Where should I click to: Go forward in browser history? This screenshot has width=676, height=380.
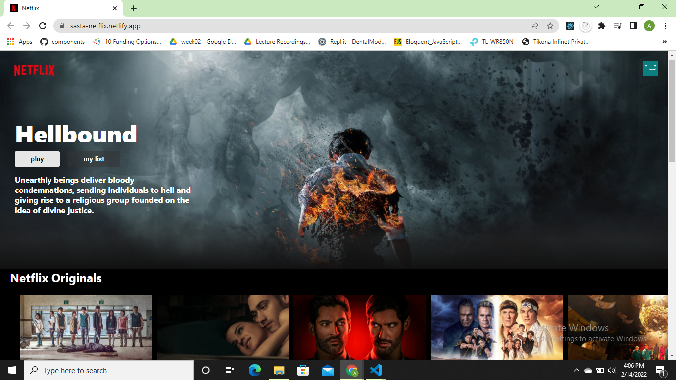(x=27, y=26)
